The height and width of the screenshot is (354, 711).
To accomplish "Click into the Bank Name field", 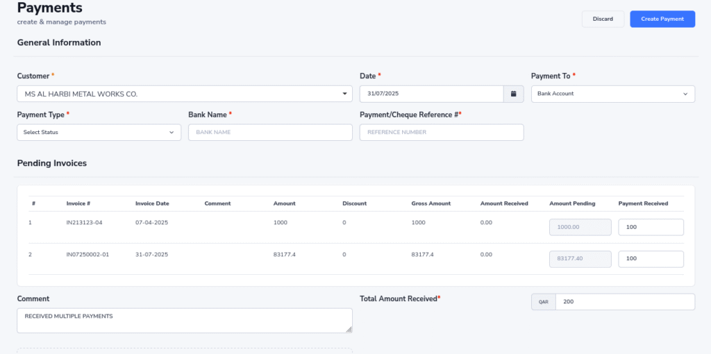I will (x=270, y=133).
